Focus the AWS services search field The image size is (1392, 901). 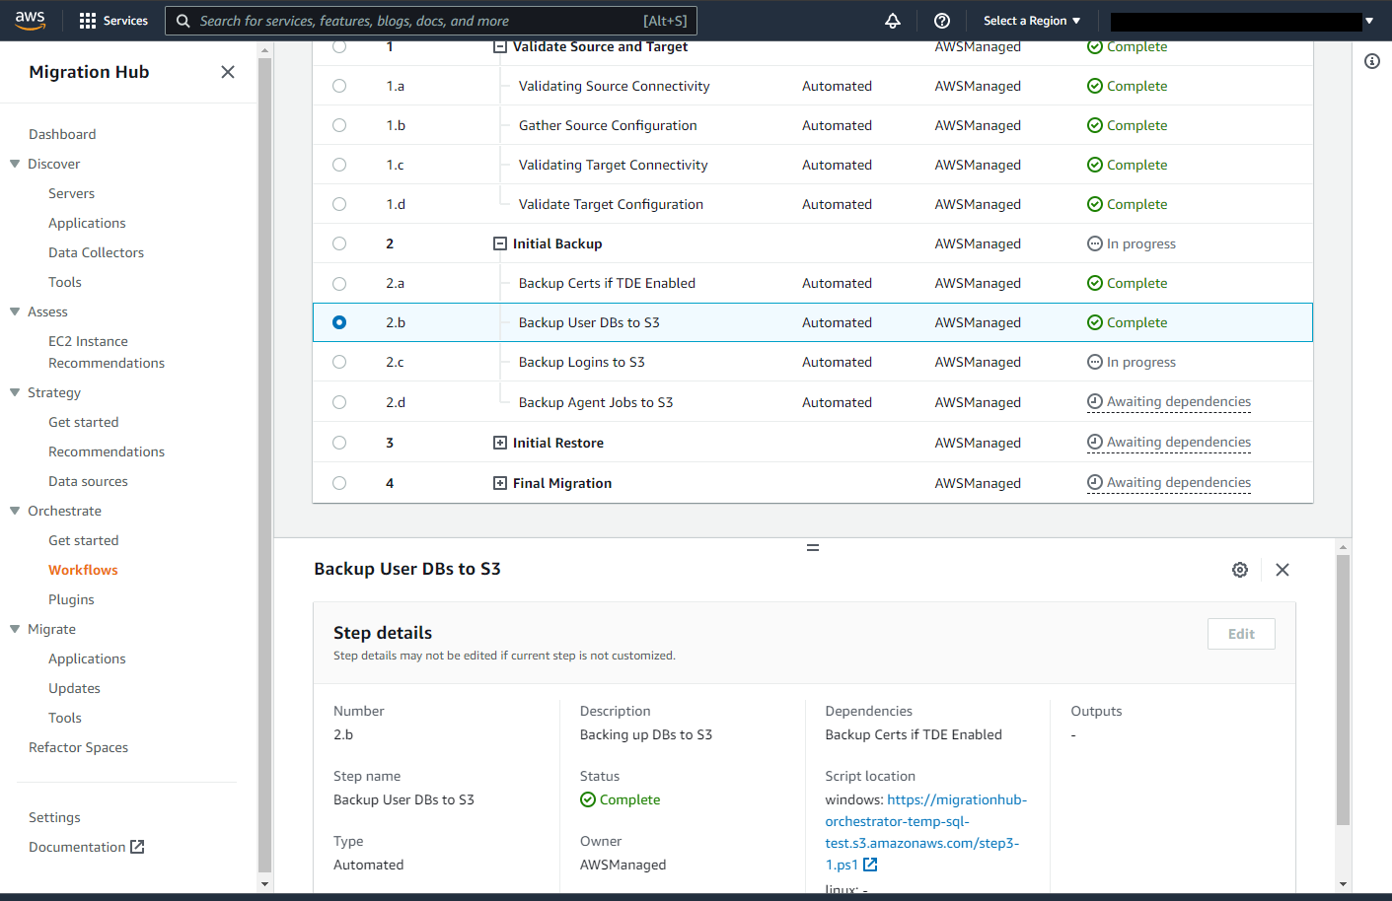point(431,21)
